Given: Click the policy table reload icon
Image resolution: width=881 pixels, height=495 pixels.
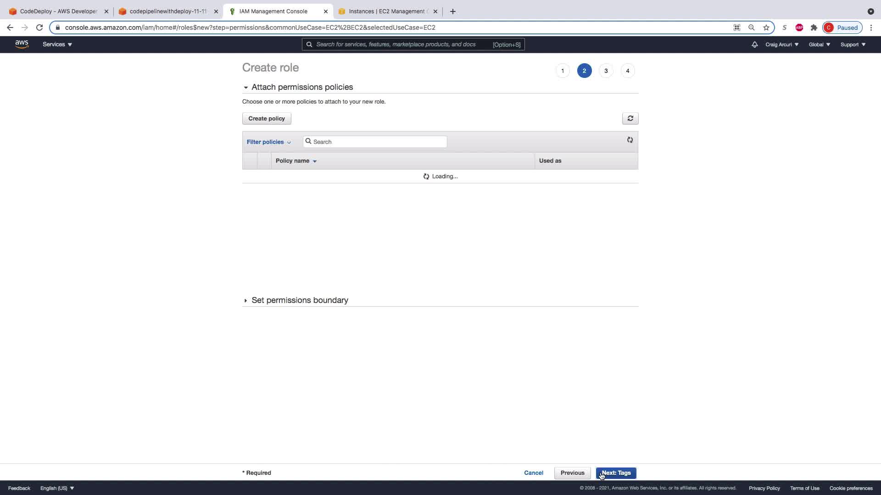Looking at the screenshot, I should click(x=630, y=140).
